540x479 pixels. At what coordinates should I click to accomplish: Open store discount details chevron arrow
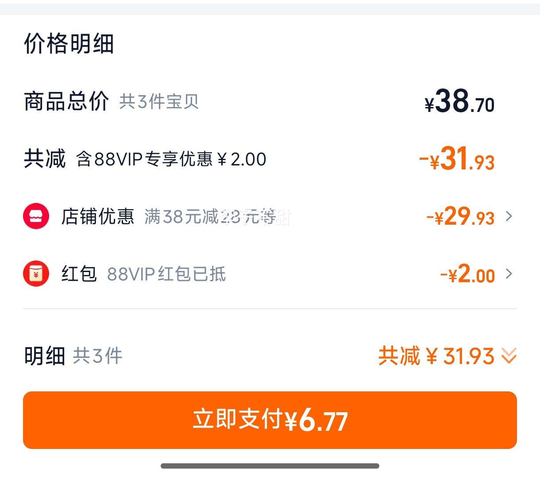tap(509, 216)
